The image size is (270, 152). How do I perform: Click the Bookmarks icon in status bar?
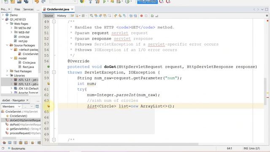(x=9, y=148)
